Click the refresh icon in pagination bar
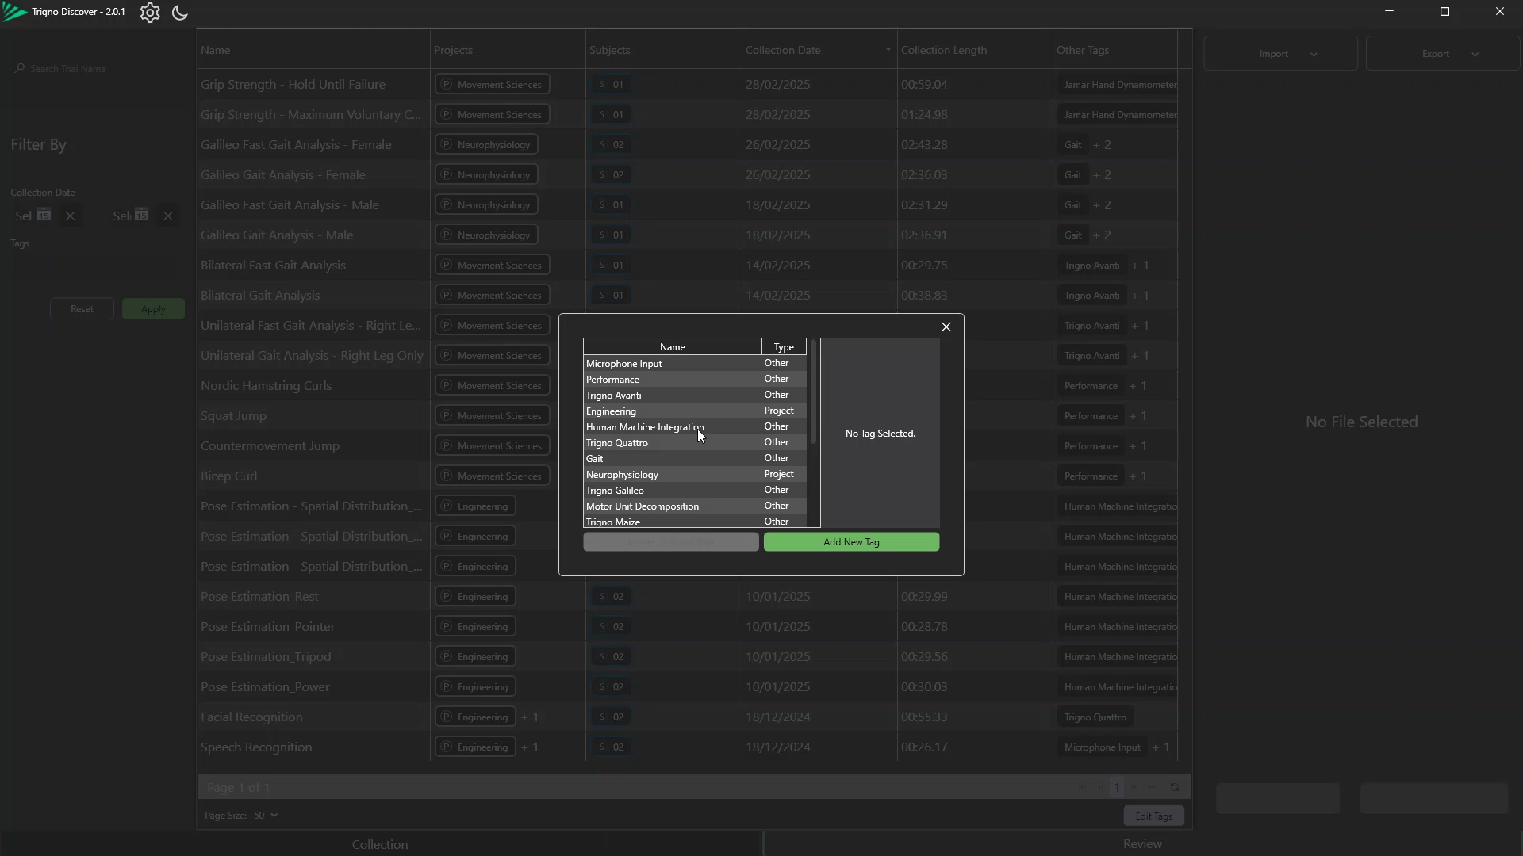Viewport: 1523px width, 856px height. point(1175,787)
